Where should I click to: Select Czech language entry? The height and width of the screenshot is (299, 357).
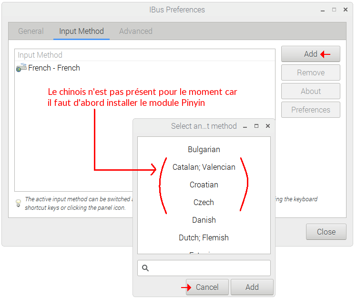pos(204,203)
